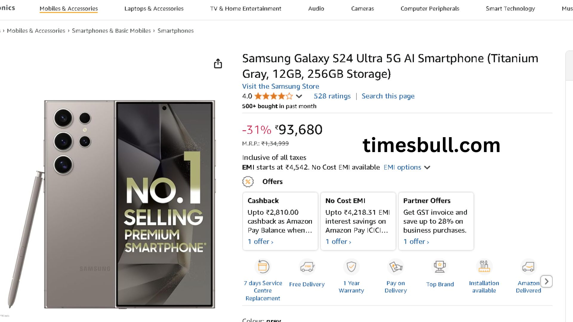573x322 pixels.
Task: Click the Top Brand trophy icon
Action: [x=440, y=267]
